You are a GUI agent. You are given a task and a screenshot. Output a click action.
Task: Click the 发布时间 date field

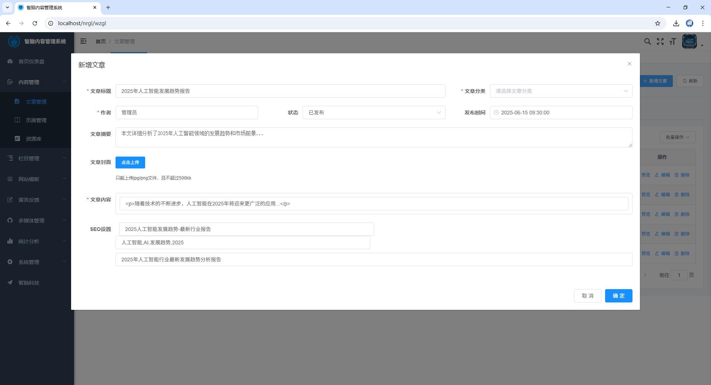[x=561, y=113]
